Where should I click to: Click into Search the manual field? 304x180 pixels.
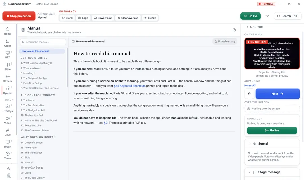pyautogui.click(x=43, y=42)
